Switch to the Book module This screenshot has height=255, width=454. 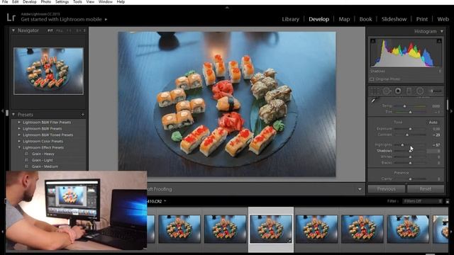click(366, 19)
